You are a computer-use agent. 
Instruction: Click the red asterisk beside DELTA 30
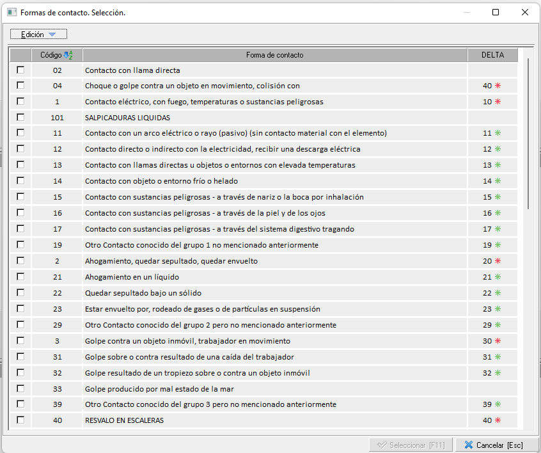(x=498, y=341)
